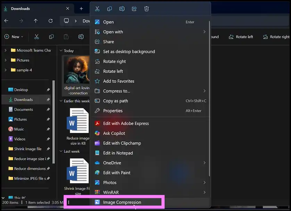Choose Share from context menu
The height and width of the screenshot is (211, 291).
click(x=150, y=42)
